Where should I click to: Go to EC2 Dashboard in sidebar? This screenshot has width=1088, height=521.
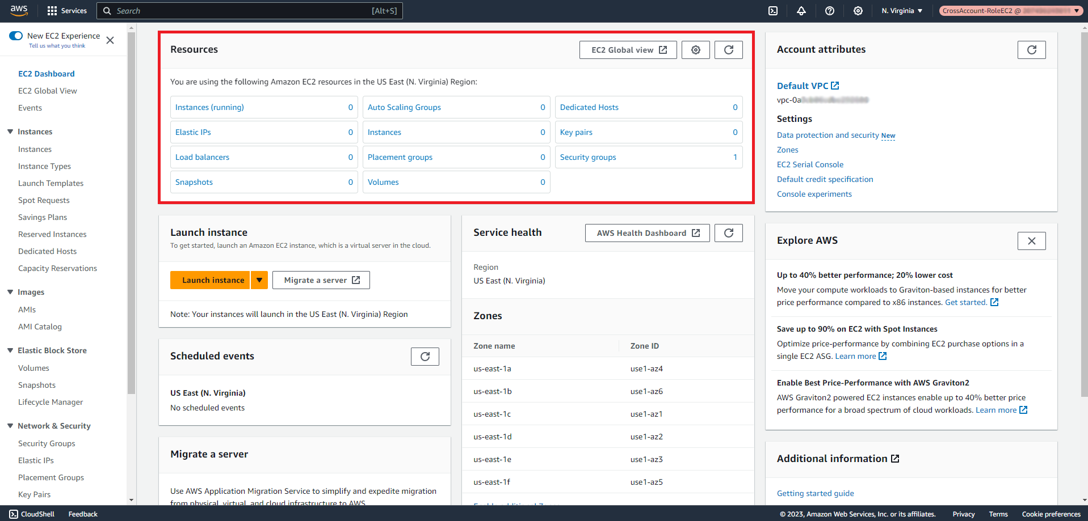click(x=47, y=74)
